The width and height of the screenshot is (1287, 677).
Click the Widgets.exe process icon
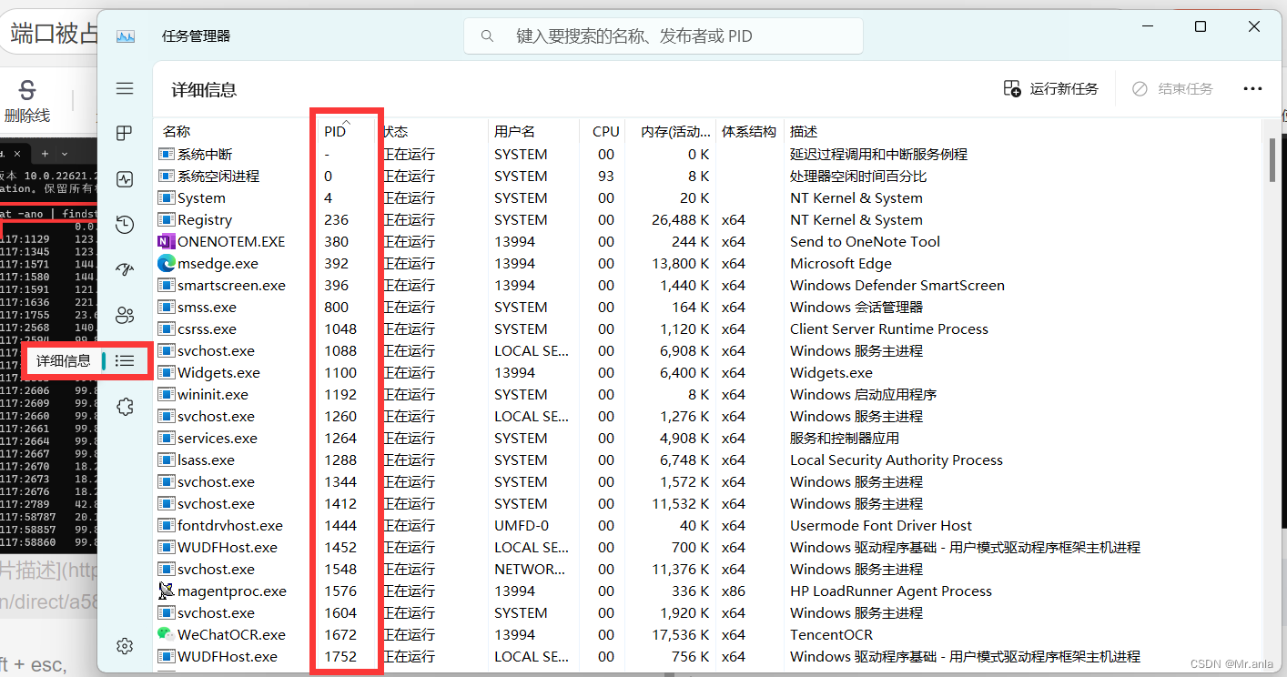tap(167, 372)
